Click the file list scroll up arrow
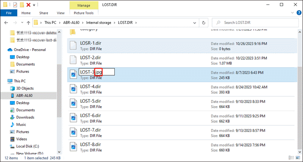The width and height of the screenshot is (303, 162). [300, 32]
